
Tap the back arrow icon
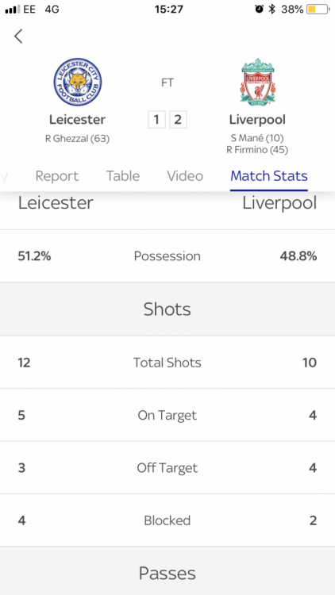(18, 36)
